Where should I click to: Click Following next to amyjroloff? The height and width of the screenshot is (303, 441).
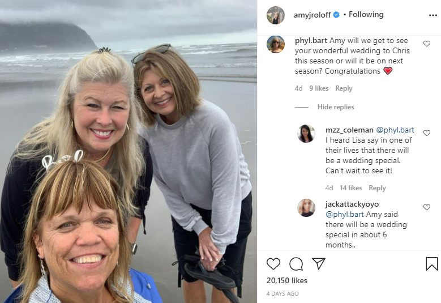tap(366, 15)
